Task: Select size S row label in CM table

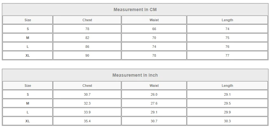Action: (28, 29)
